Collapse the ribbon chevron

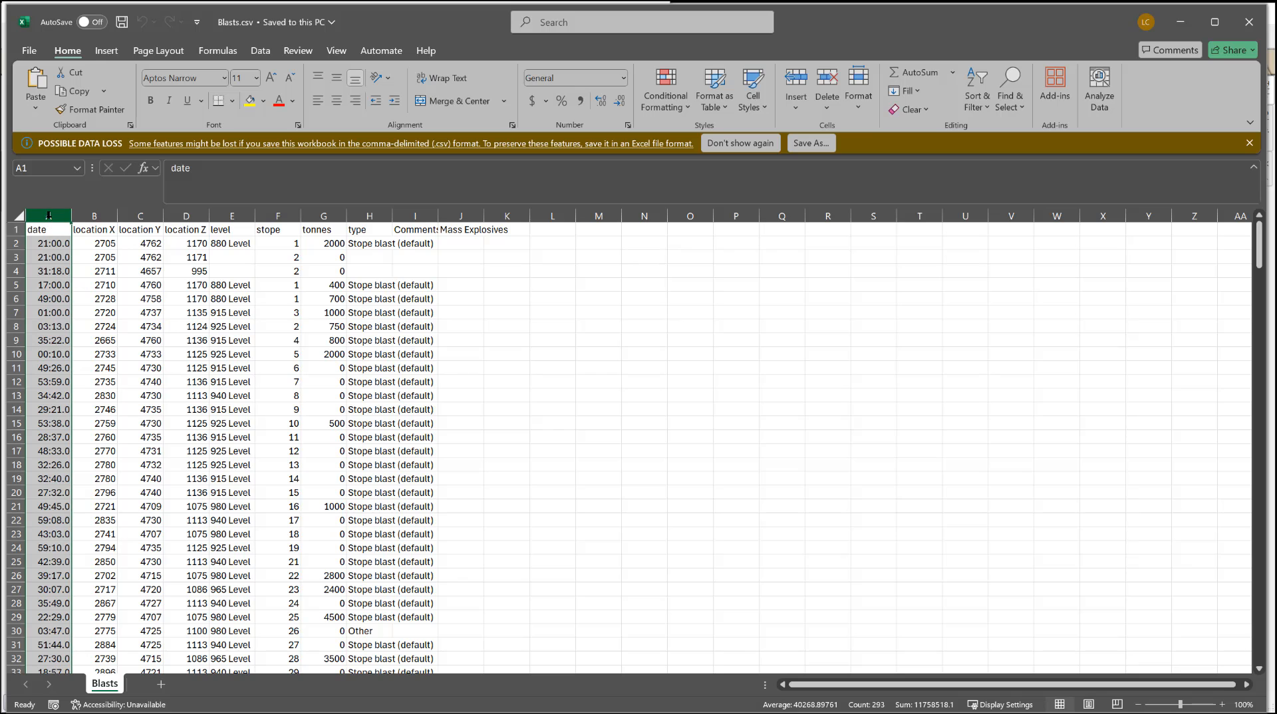point(1250,122)
